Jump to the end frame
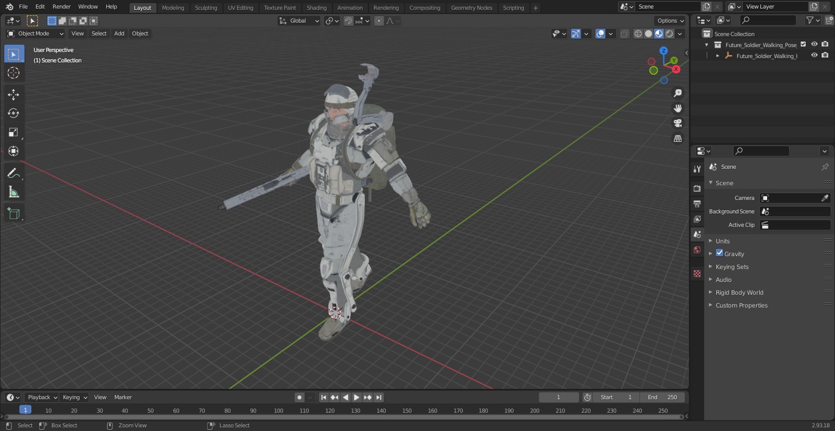Image resolution: width=835 pixels, height=431 pixels. (x=379, y=397)
